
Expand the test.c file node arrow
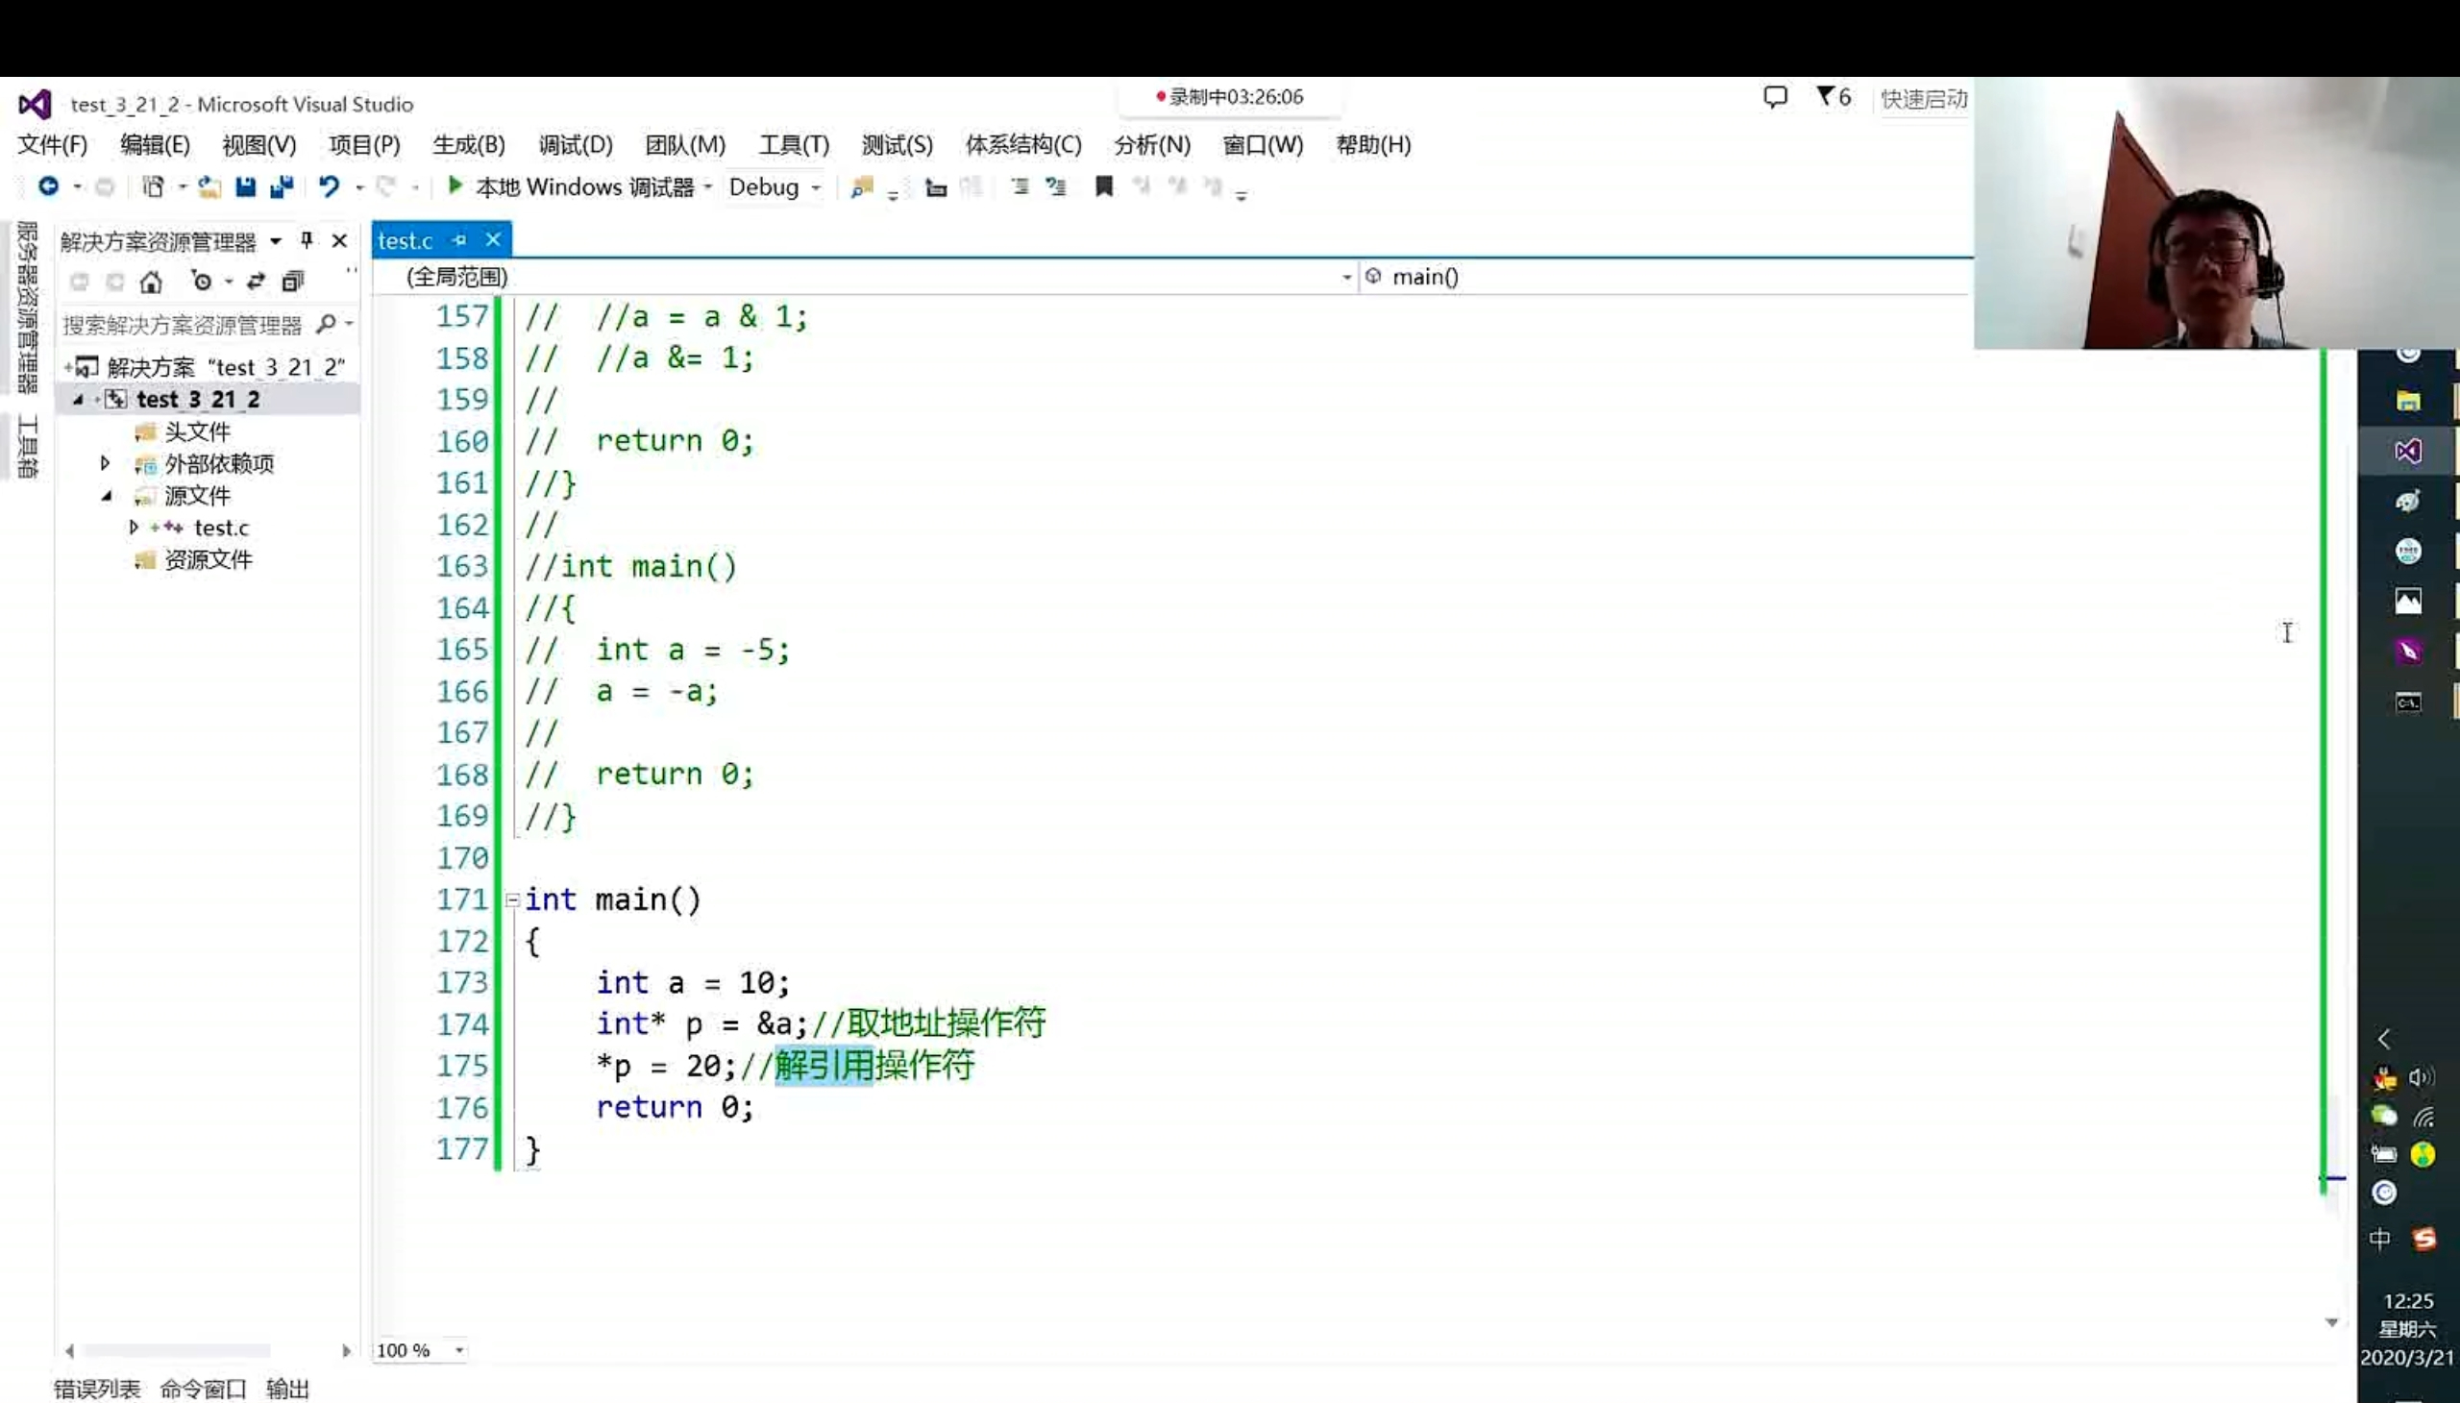coord(133,528)
